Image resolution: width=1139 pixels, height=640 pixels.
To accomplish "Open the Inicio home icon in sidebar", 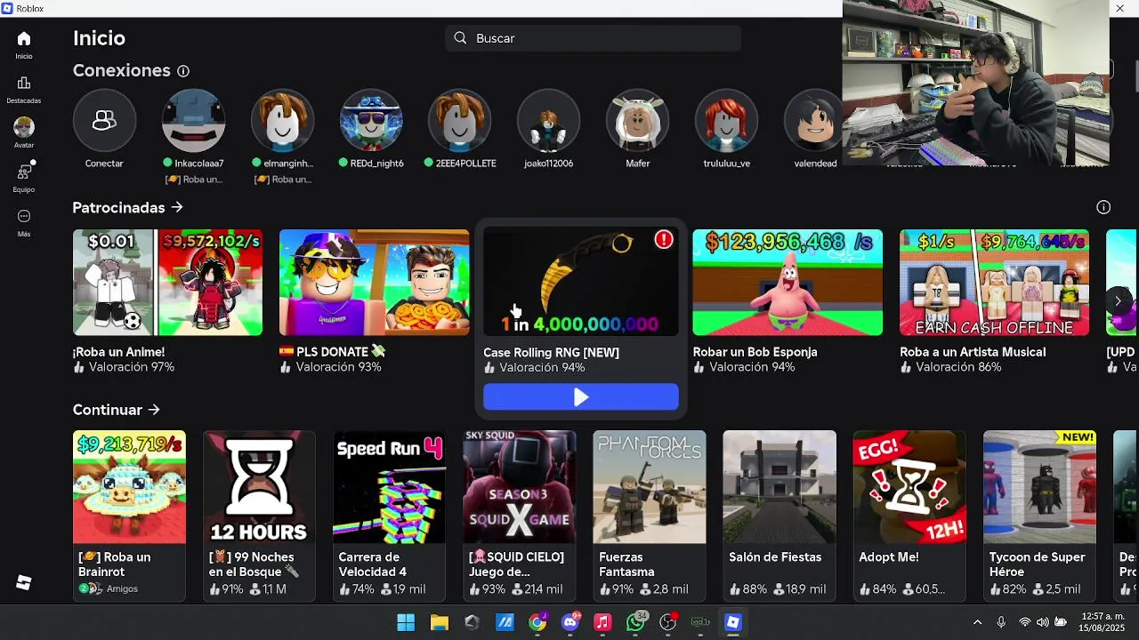I will [x=24, y=38].
